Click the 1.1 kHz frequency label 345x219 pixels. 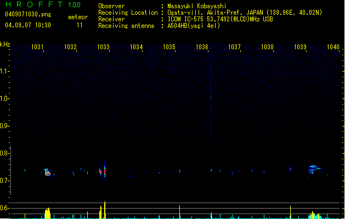[x=4, y=71]
